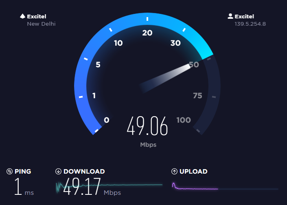Click the New Delhi server location text
The height and width of the screenshot is (205, 287).
pyautogui.click(x=41, y=24)
